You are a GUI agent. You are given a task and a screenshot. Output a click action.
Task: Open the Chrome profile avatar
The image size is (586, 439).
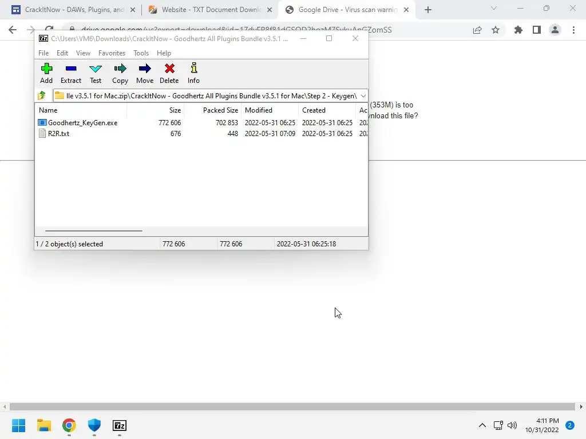click(x=555, y=30)
